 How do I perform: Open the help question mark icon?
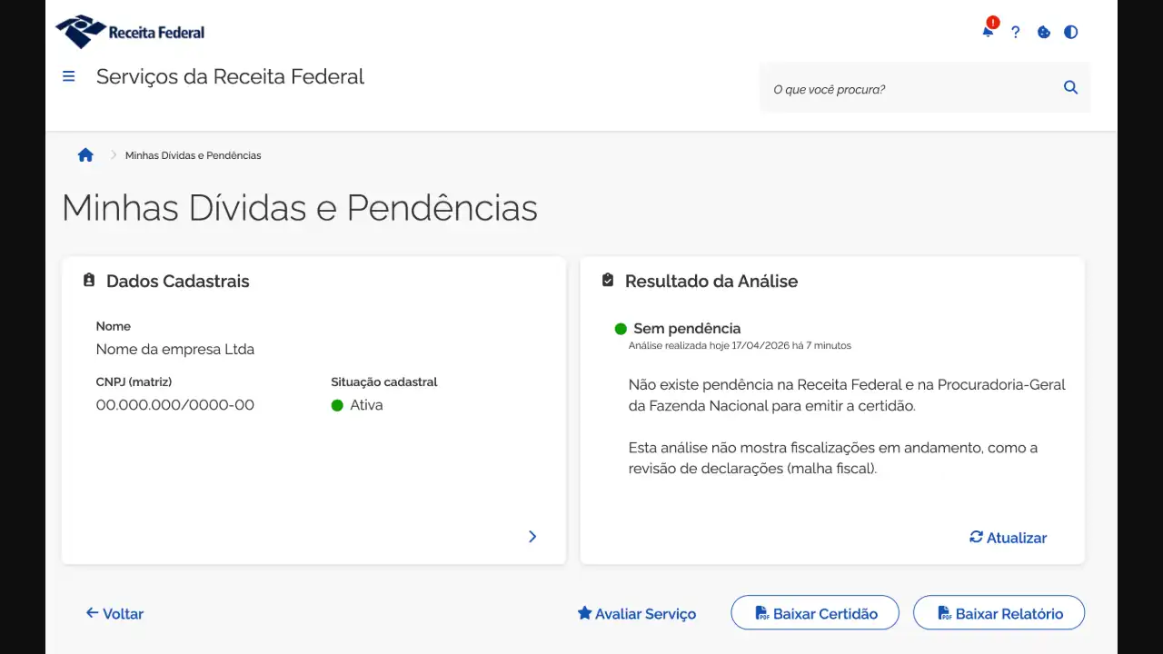coord(1015,32)
